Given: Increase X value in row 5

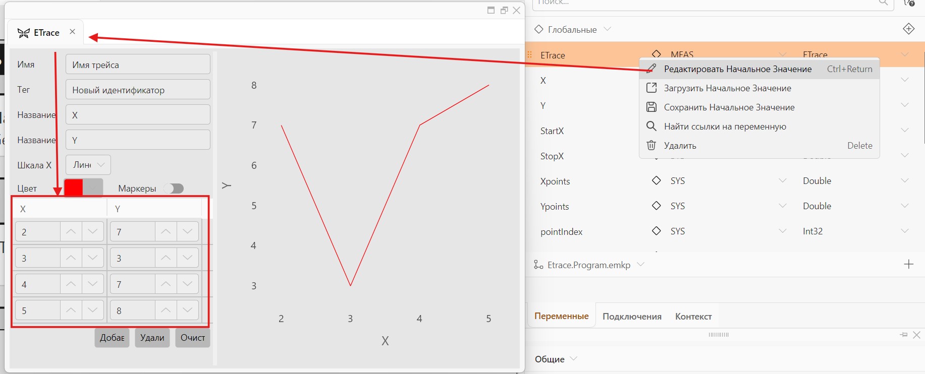Looking at the screenshot, I should pyautogui.click(x=71, y=310).
